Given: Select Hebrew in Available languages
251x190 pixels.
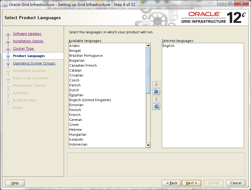Looking at the screenshot, I should pos(107,130).
